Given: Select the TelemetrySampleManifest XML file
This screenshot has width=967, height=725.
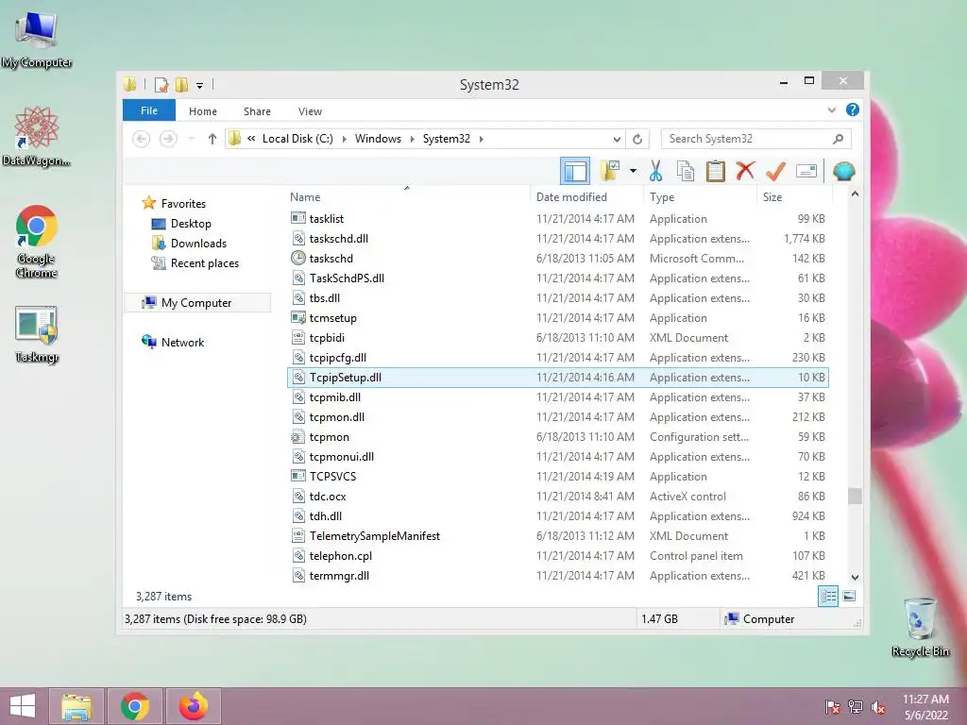Looking at the screenshot, I should tap(557, 536).
